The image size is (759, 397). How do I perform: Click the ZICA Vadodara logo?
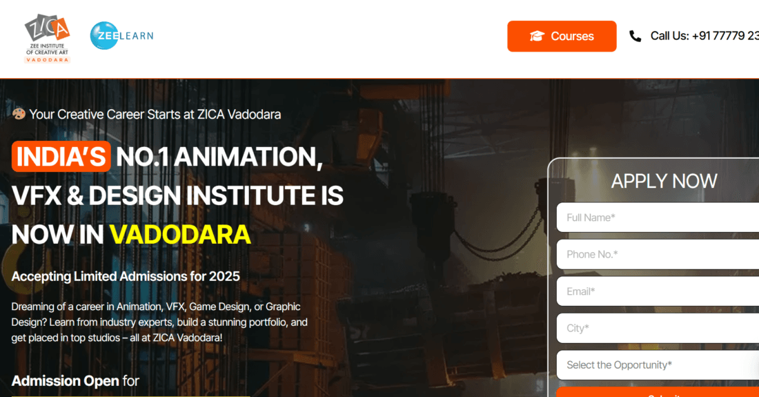click(48, 38)
